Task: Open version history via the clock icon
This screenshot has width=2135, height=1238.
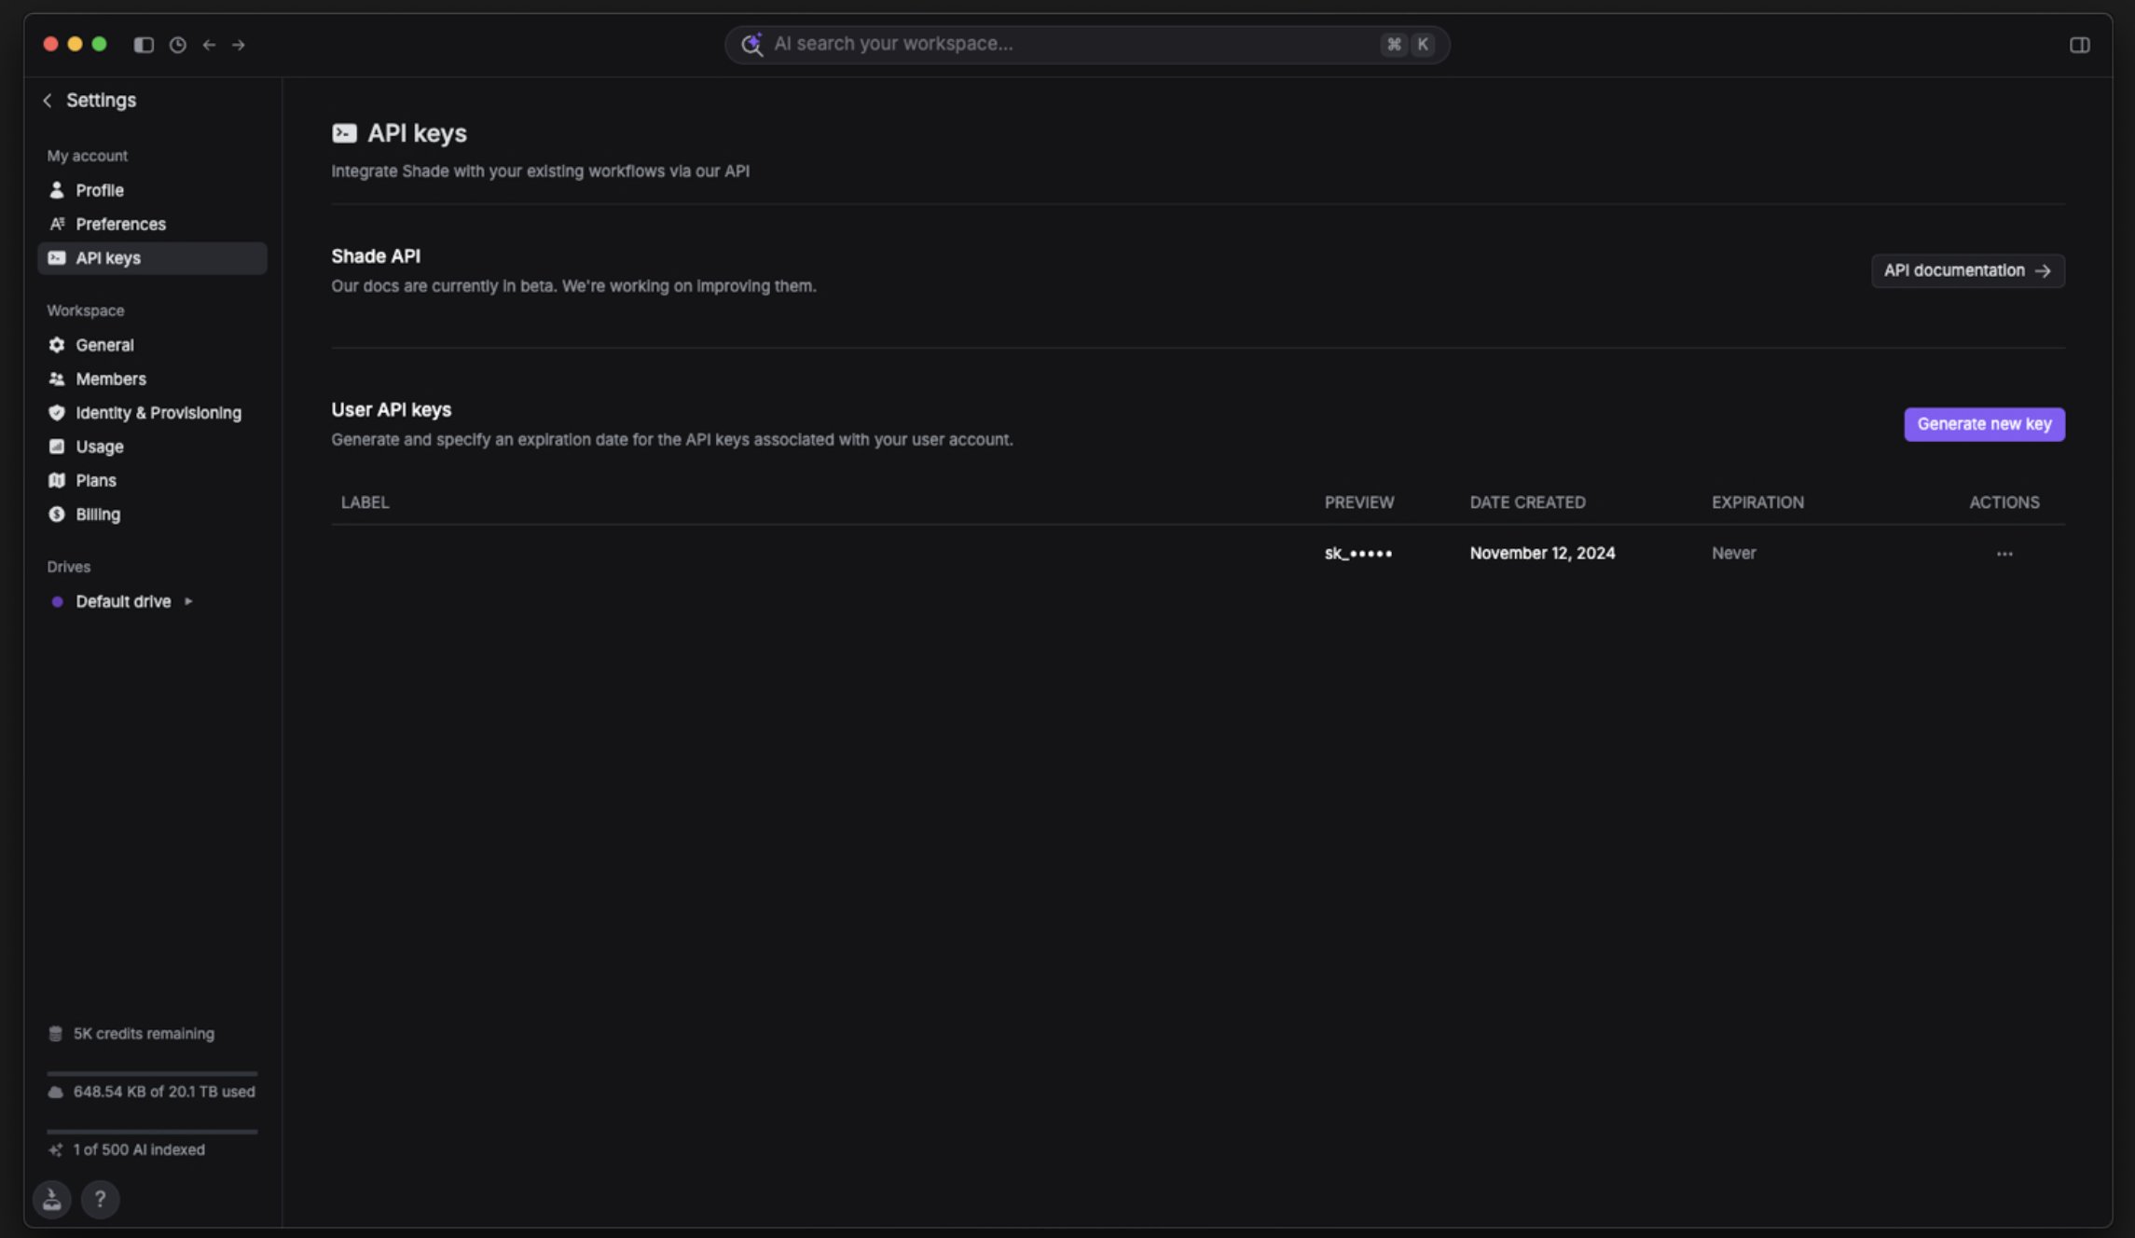Action: [177, 44]
